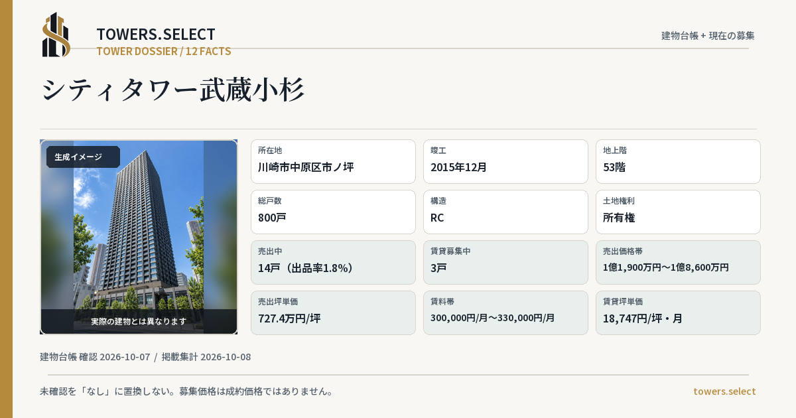Click the address 川崎市中原区市ノ坪
Viewport: 796px width, 418px height.
pos(306,167)
